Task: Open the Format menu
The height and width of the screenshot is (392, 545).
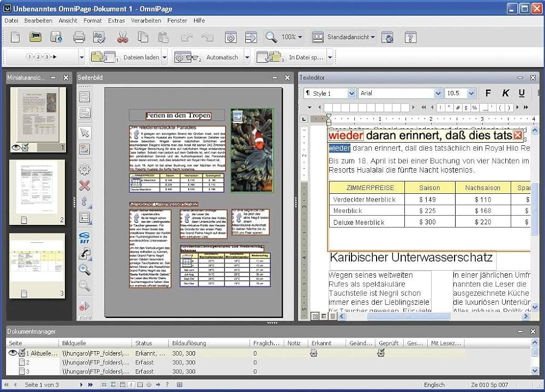Action: click(x=93, y=21)
